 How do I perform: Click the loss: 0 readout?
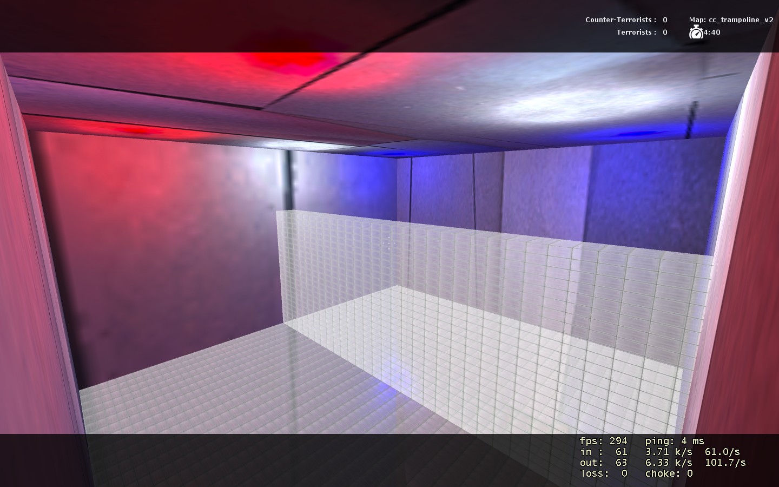603,473
